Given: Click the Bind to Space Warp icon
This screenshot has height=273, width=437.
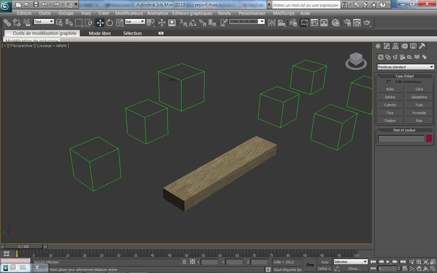Looking at the screenshot, I should tap(27, 23).
